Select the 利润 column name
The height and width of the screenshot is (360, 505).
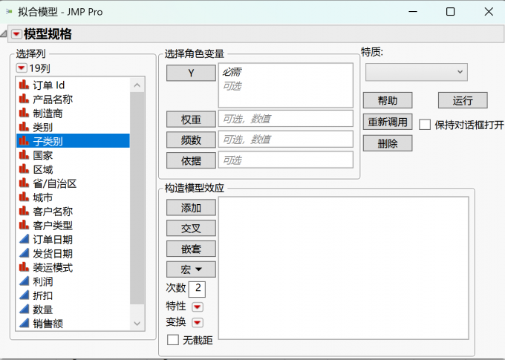click(x=43, y=281)
